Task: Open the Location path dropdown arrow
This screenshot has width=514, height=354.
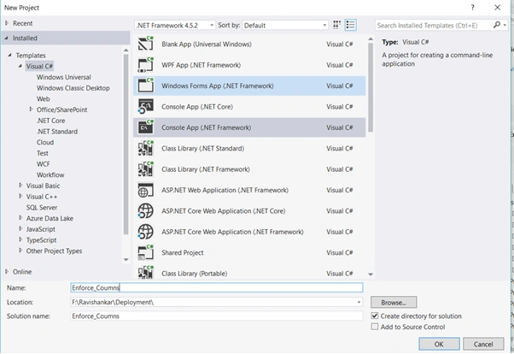Action: (x=359, y=302)
